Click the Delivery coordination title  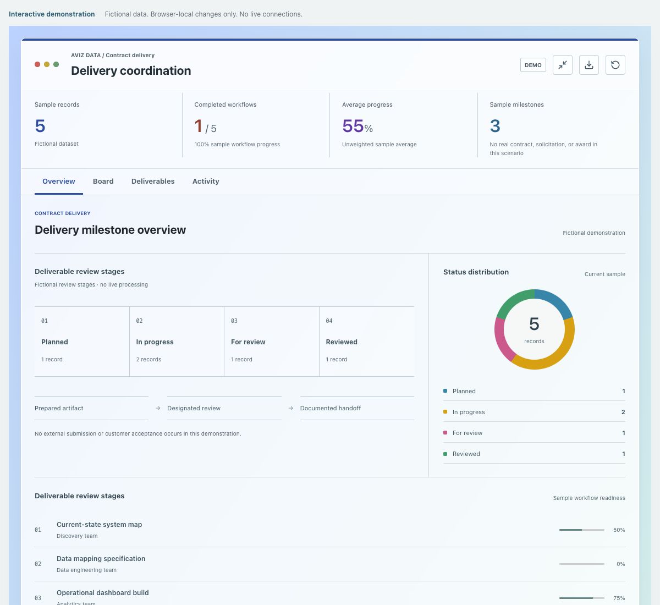[x=131, y=70]
